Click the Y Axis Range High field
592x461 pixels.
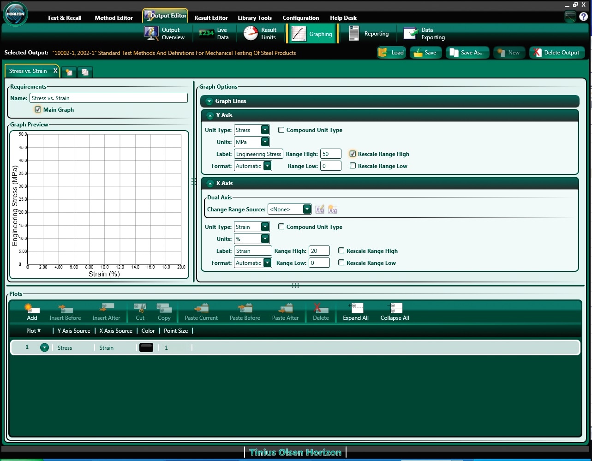tap(331, 154)
